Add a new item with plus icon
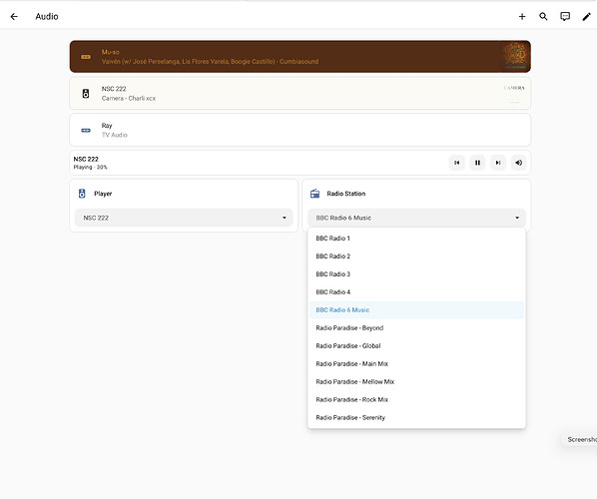 click(522, 16)
